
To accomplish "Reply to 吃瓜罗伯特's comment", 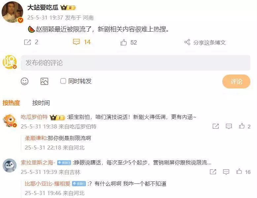I will click(229, 126).
